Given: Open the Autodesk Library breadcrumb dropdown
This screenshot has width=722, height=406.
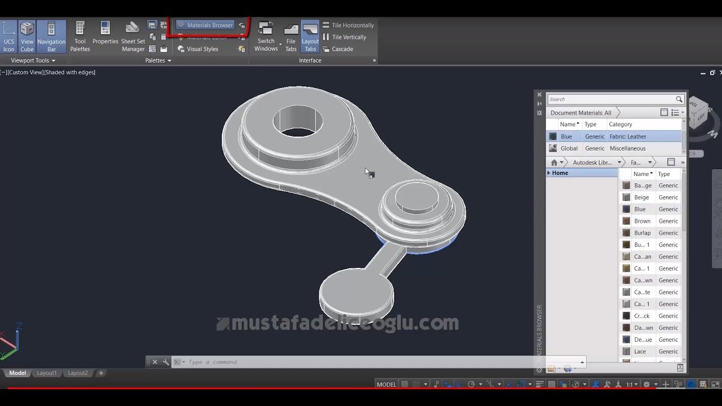Looking at the screenshot, I should 619,162.
